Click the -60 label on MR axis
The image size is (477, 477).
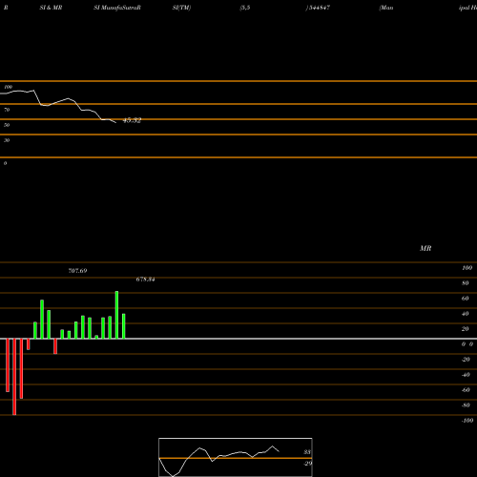466,390
